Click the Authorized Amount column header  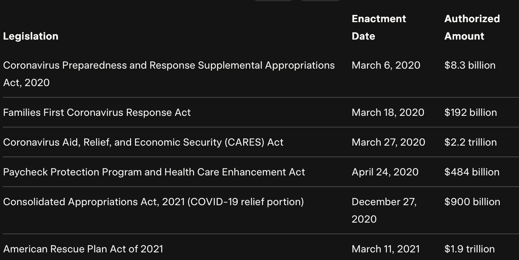point(472,28)
